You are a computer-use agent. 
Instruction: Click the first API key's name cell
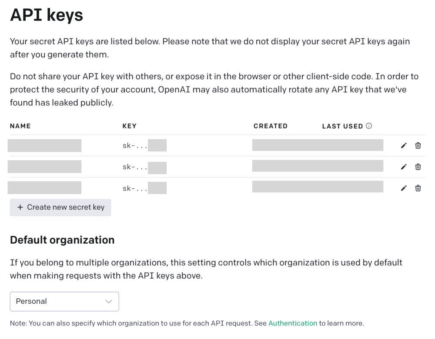coord(44,145)
